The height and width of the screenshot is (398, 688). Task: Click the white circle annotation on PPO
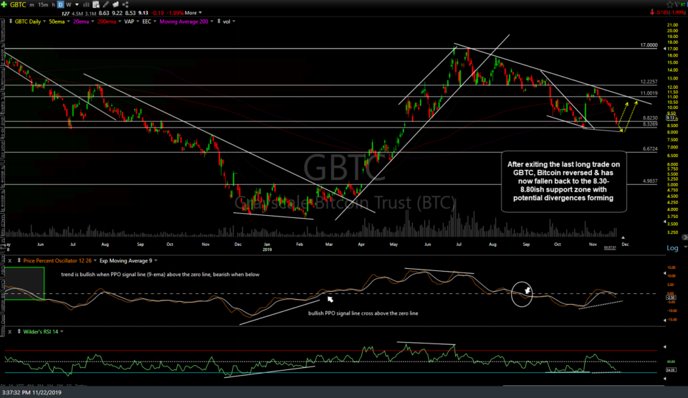522,294
